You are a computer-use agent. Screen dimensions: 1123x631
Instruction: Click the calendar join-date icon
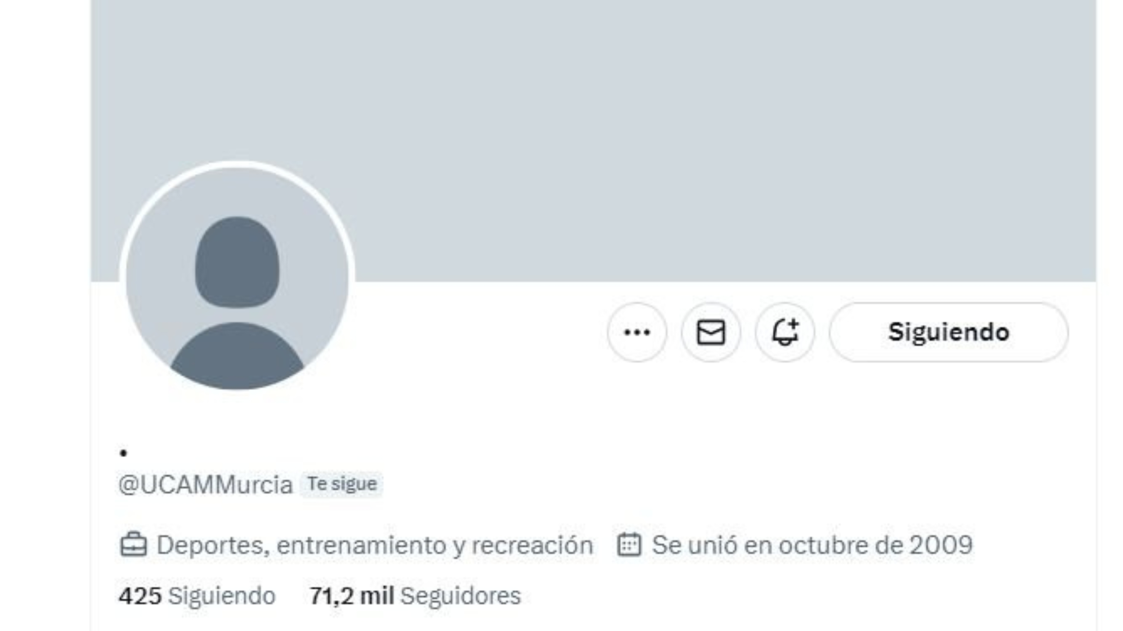pos(629,545)
